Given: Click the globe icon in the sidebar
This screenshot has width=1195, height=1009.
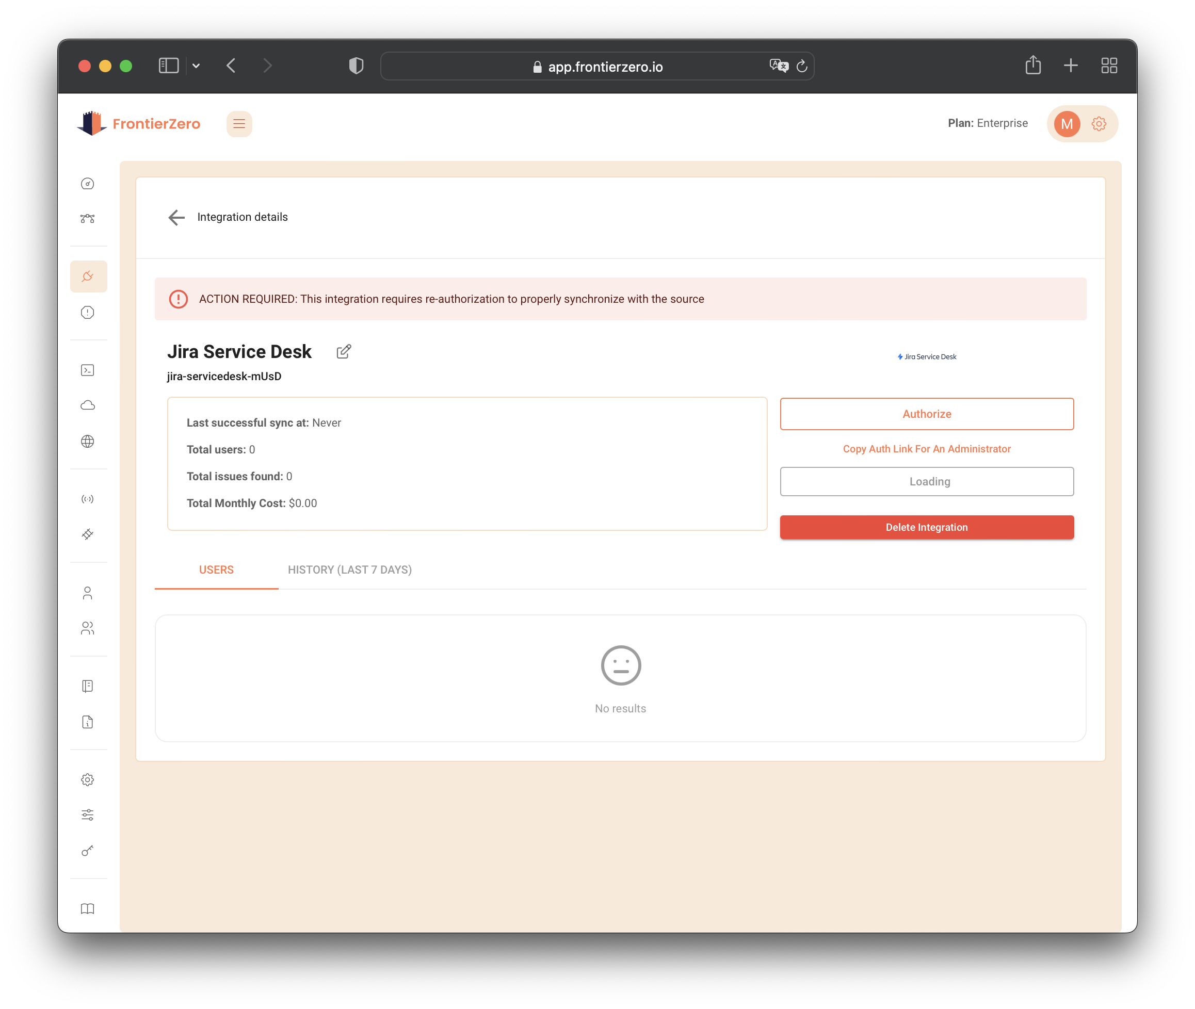Looking at the screenshot, I should [x=88, y=442].
